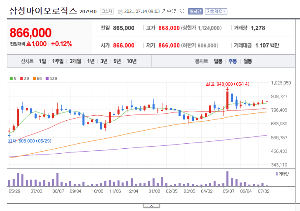The width and height of the screenshot is (300, 211).
Task: Select the 3개월 line chart tab
Action: pos(75,61)
